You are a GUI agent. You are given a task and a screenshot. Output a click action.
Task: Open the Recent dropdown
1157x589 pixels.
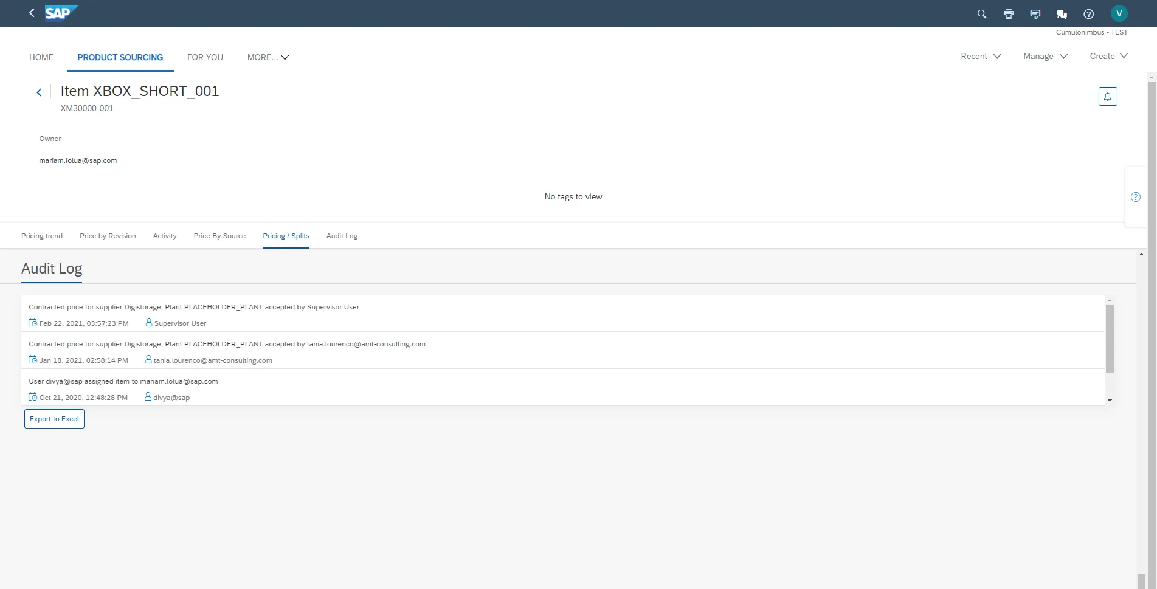pyautogui.click(x=981, y=56)
